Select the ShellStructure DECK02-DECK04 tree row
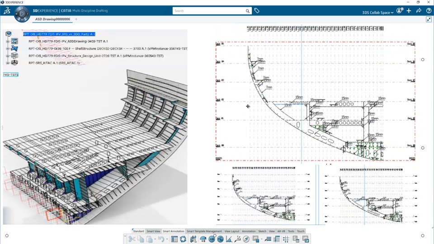This screenshot has height=244, width=434. [x=108, y=48]
